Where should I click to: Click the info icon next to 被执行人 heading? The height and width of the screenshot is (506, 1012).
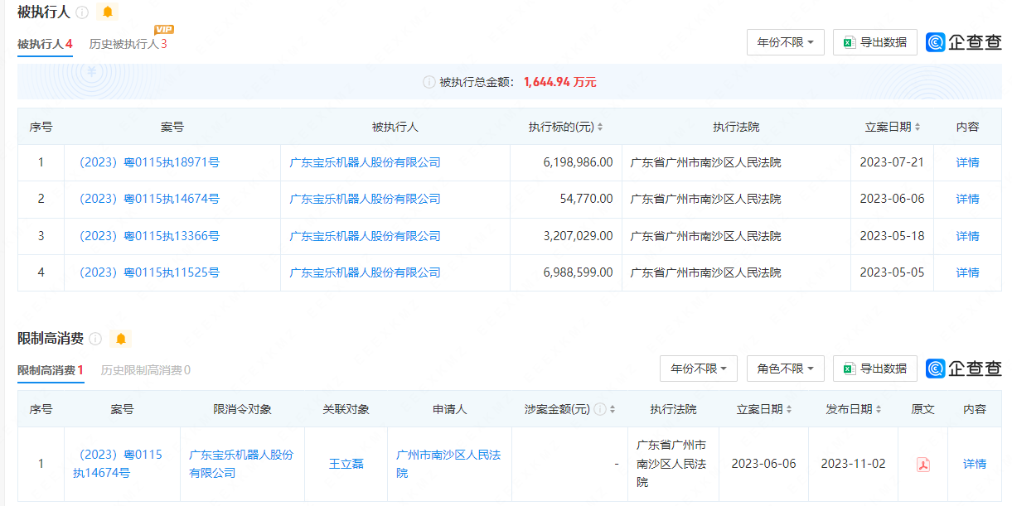coord(82,12)
